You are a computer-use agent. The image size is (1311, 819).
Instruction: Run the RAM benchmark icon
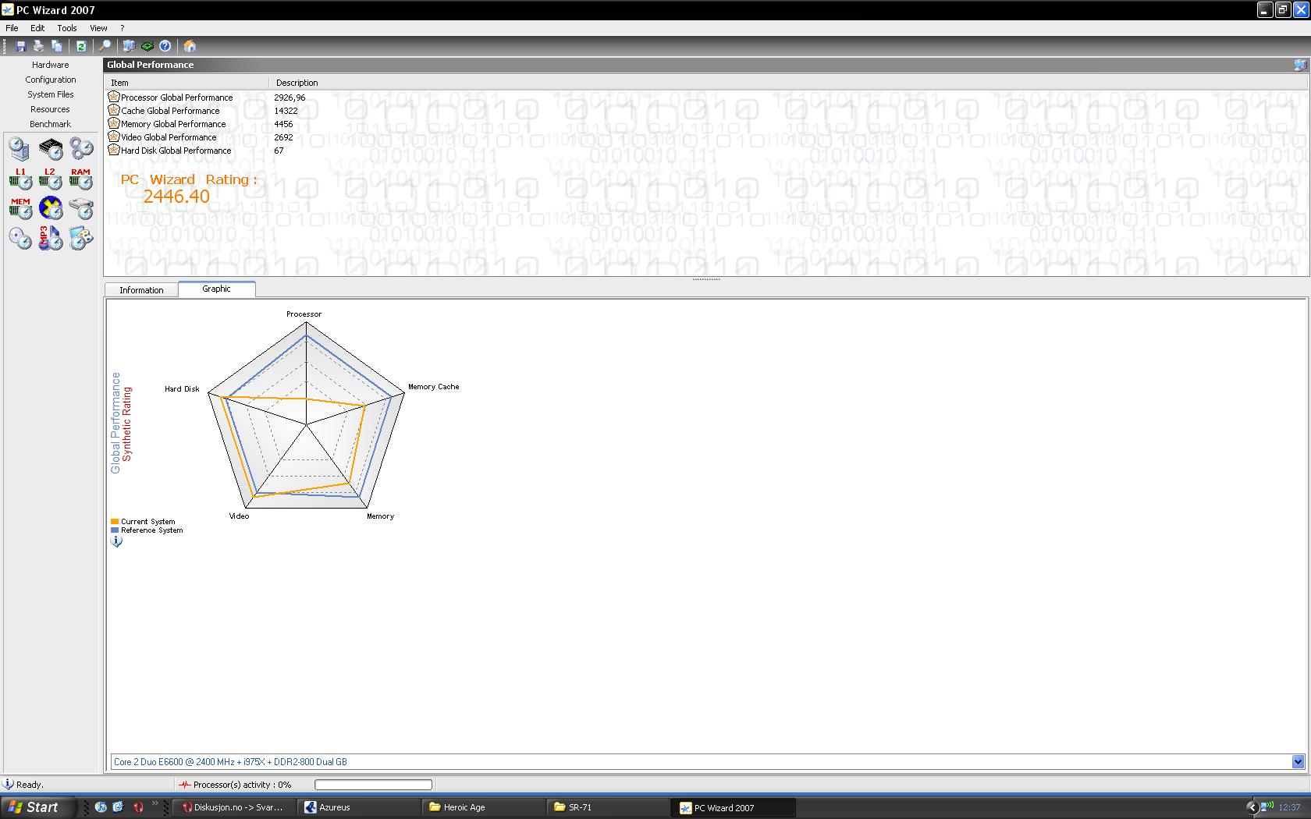pos(81,179)
